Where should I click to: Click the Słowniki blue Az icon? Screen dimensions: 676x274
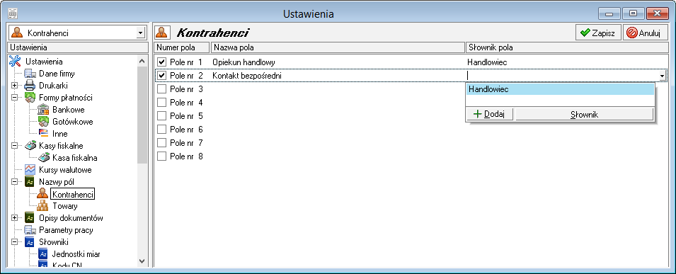click(x=30, y=242)
